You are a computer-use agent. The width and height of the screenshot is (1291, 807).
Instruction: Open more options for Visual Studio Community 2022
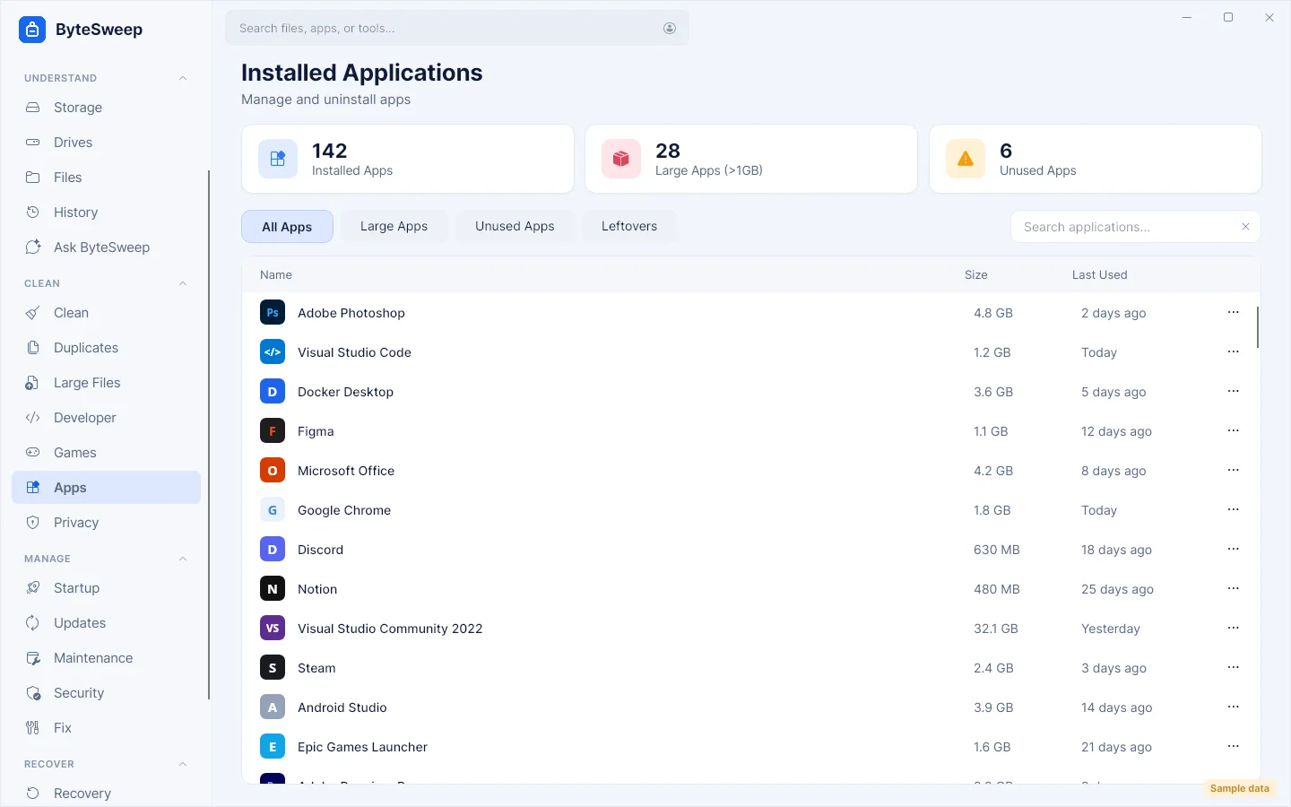click(1234, 628)
